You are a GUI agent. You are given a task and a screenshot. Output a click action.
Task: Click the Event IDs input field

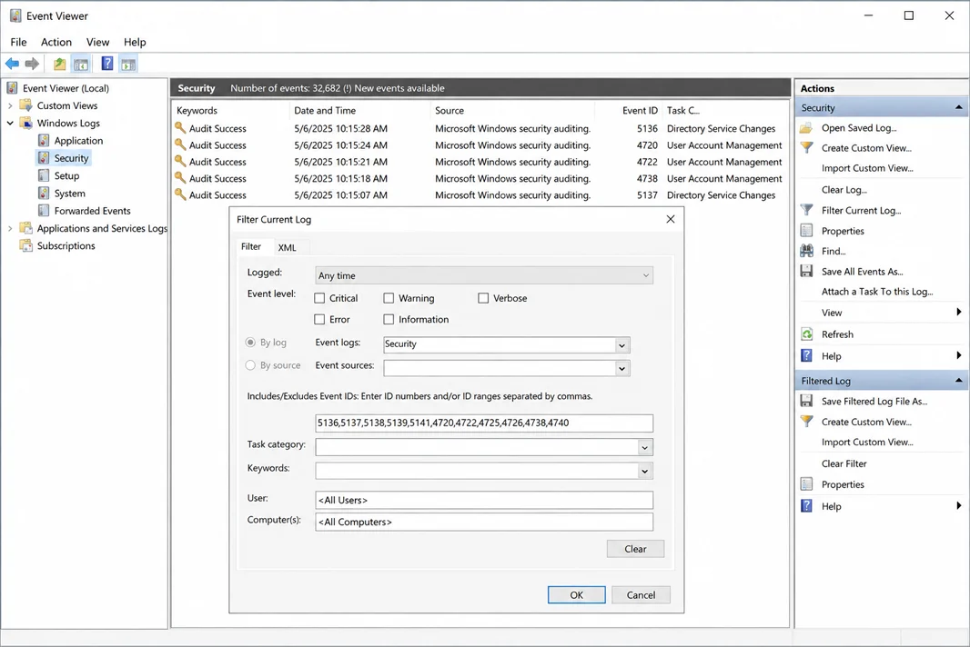[484, 423]
